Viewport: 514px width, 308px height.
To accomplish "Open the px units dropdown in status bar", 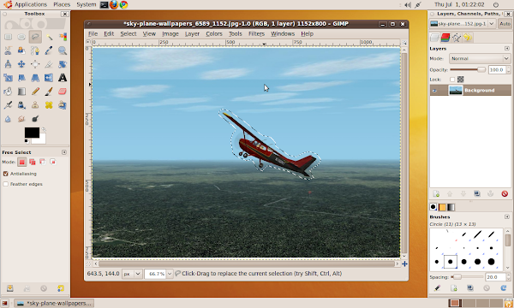I will pos(132,274).
